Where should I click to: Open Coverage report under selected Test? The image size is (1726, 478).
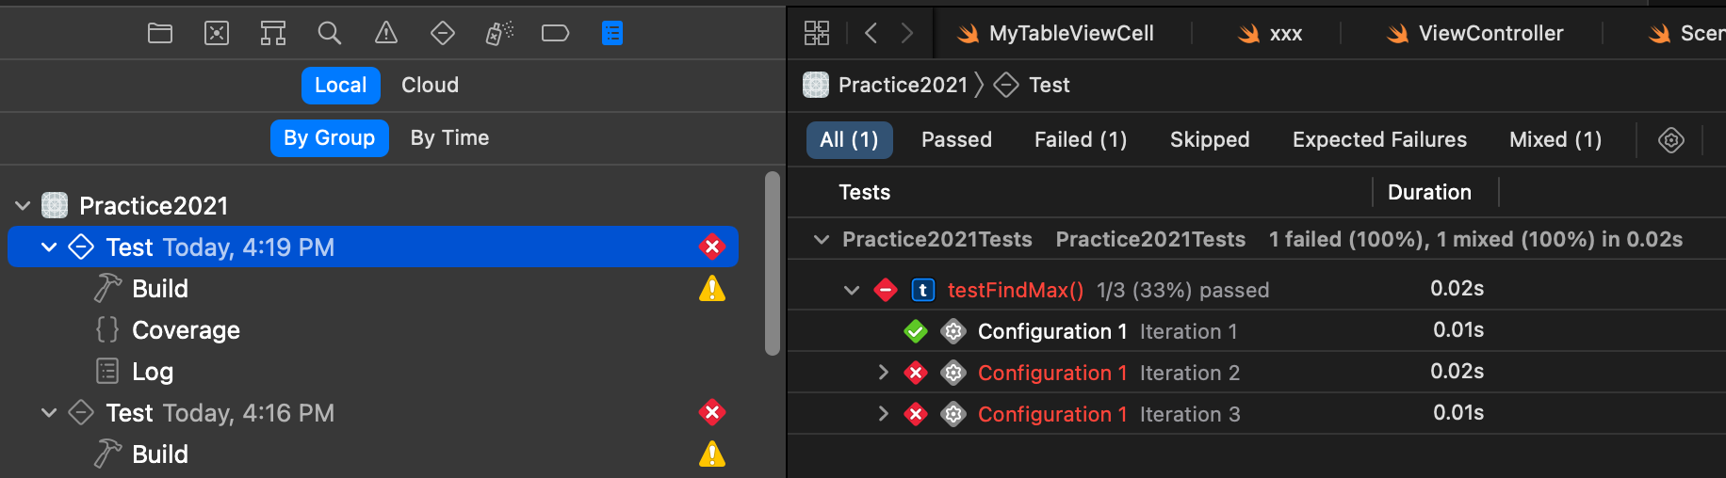pyautogui.click(x=186, y=330)
